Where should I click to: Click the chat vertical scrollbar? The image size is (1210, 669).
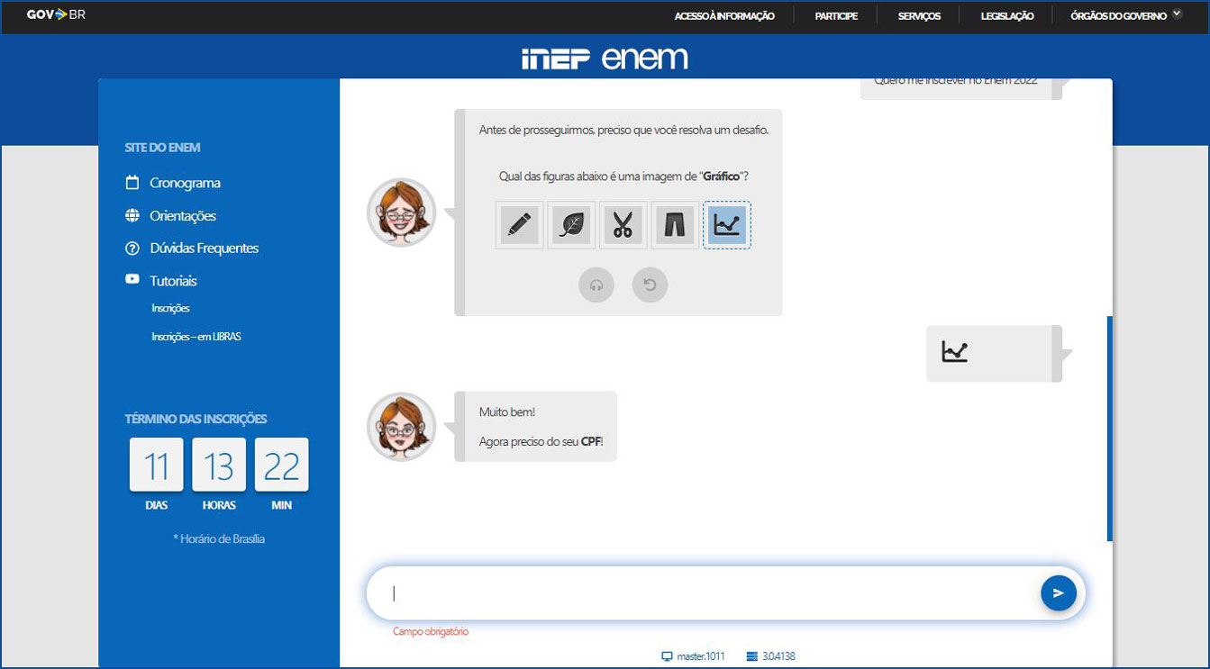pyautogui.click(x=1109, y=428)
